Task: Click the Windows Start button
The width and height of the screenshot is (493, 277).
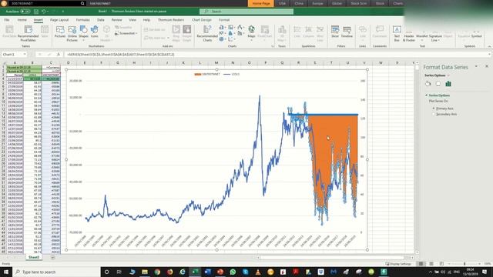Action: point(6,272)
